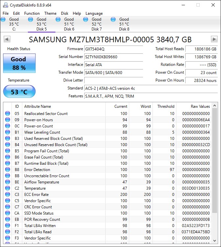Click status orb for Wear Leveling Count
221x247 pixels.
pyautogui.click(x=8, y=132)
